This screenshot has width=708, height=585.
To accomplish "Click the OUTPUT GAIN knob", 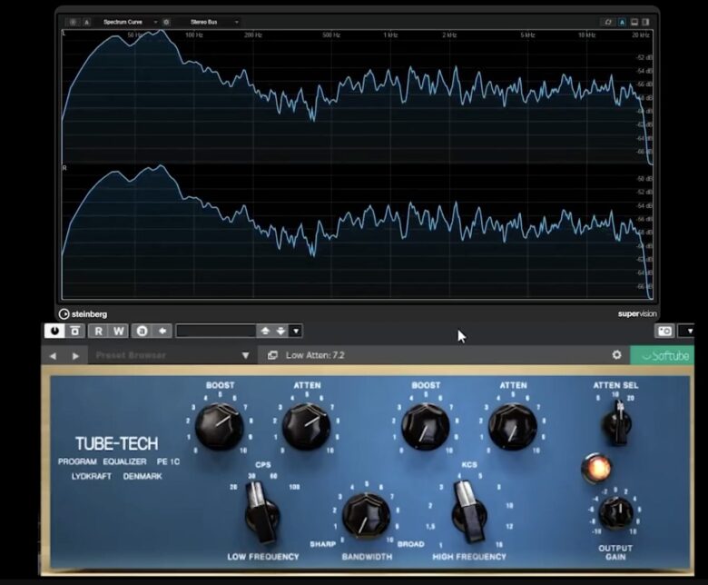I will tap(615, 512).
